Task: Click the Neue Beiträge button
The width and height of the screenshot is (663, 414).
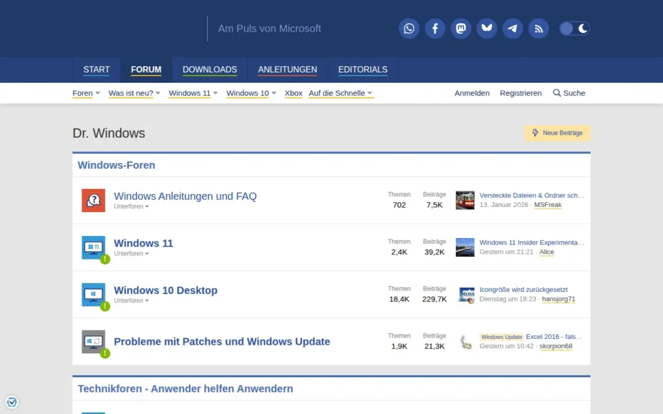Action: point(557,133)
